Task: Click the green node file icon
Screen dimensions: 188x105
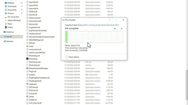Action: click(x=27, y=46)
